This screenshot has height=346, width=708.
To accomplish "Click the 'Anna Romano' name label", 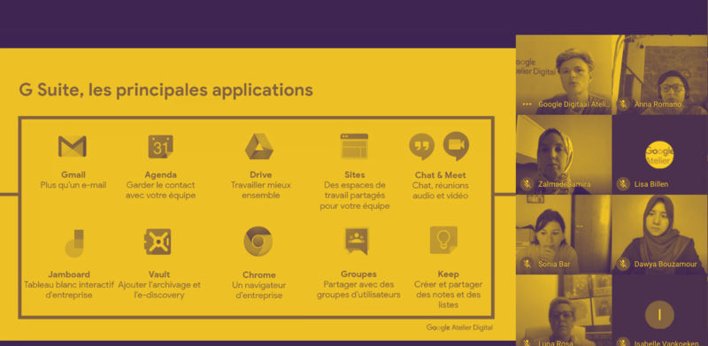I will coord(658,104).
